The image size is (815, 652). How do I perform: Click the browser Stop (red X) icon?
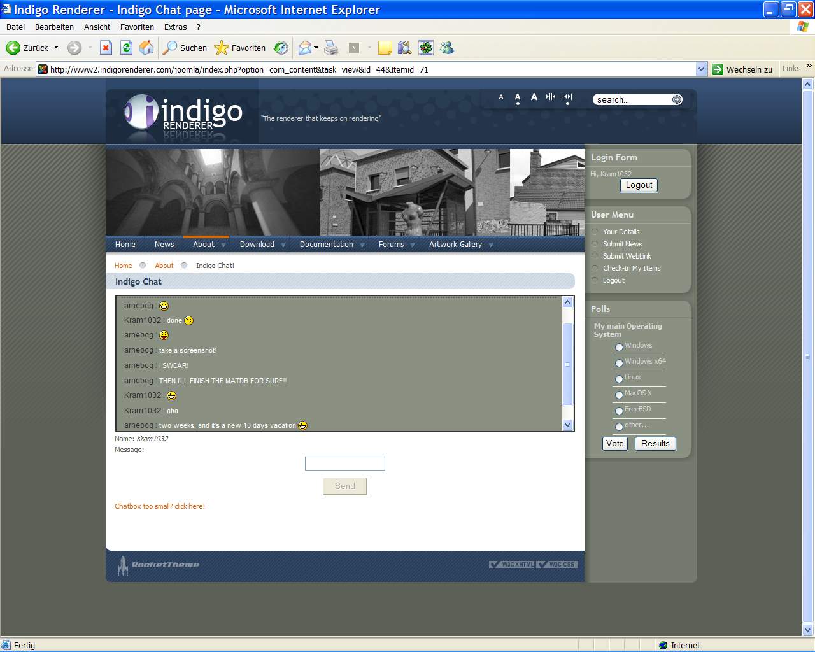(x=106, y=48)
